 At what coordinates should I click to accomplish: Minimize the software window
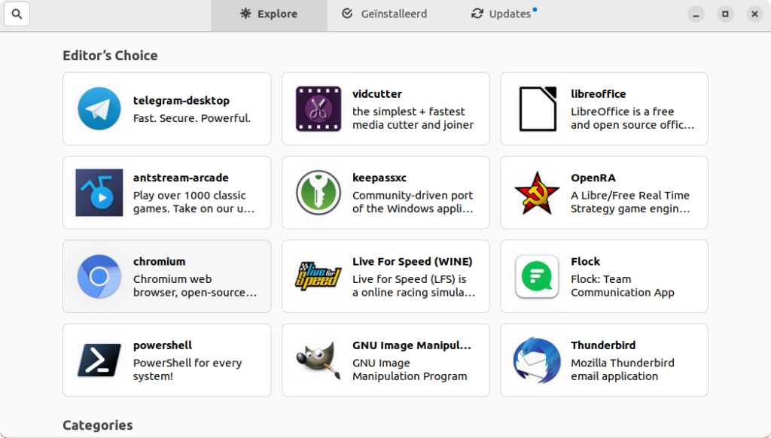point(696,14)
